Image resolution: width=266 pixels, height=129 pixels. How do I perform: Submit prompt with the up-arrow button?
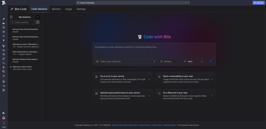(211, 61)
